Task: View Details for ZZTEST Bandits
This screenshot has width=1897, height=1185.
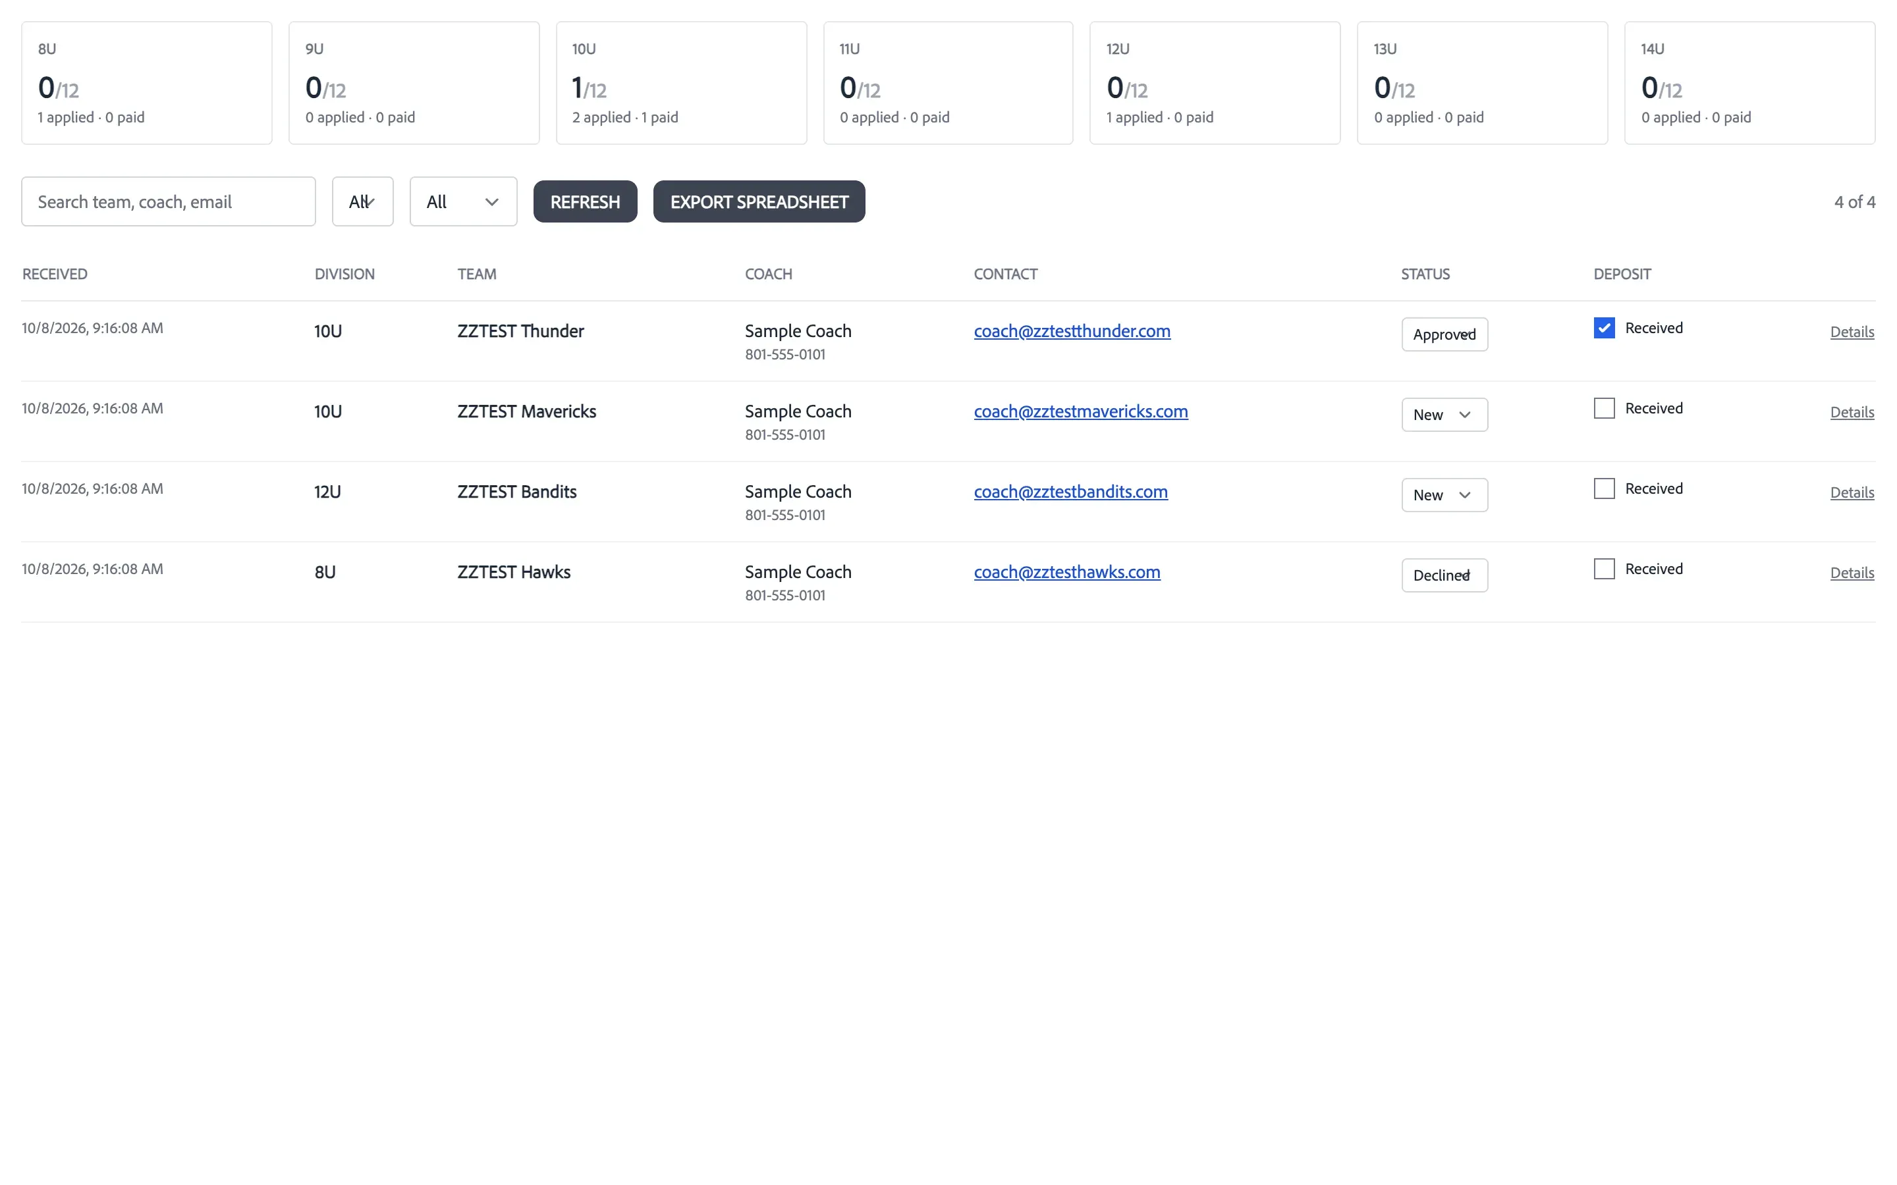Action: pos(1852,493)
